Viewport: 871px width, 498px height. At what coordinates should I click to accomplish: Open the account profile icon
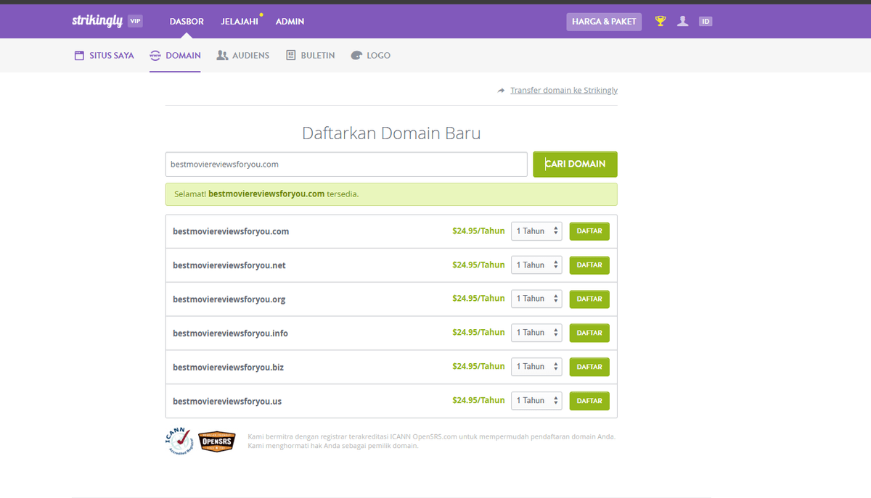coord(682,21)
